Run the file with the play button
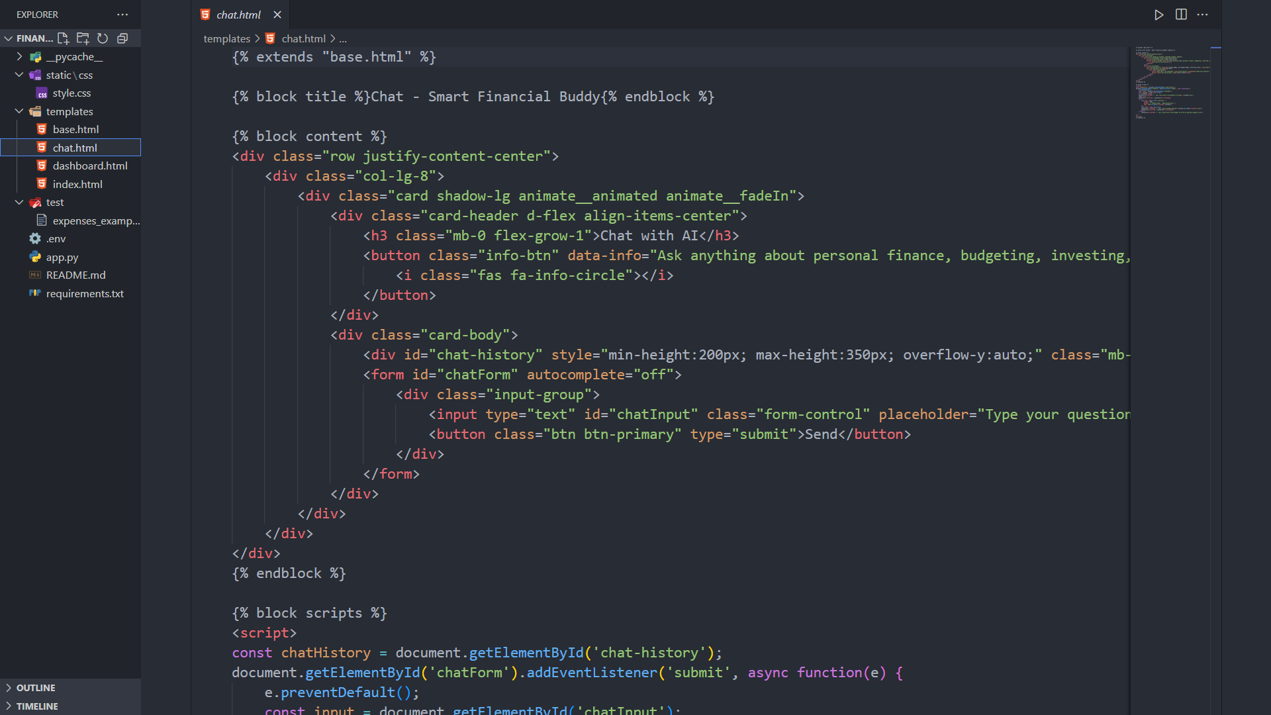This screenshot has height=715, width=1271. [x=1158, y=15]
